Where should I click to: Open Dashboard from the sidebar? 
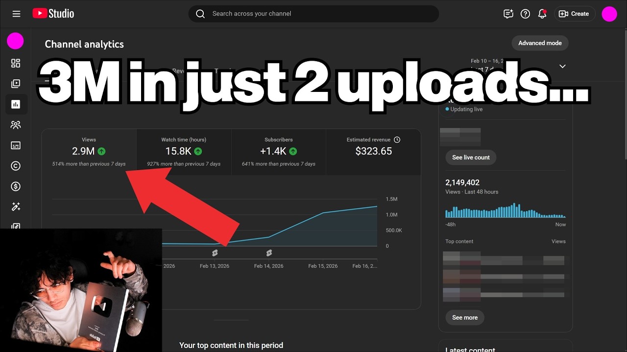[x=16, y=63]
